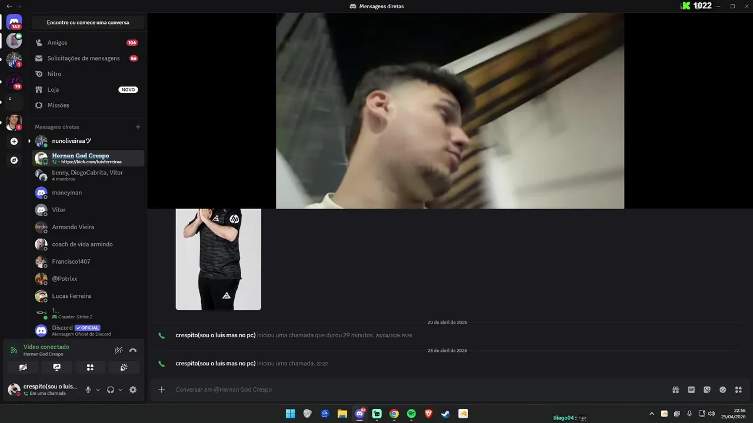This screenshot has height=423, width=753.
Task: Go forward with the title bar arrow
Action: pos(19,6)
